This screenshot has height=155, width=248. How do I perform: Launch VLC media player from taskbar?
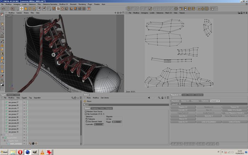click(x=43, y=152)
